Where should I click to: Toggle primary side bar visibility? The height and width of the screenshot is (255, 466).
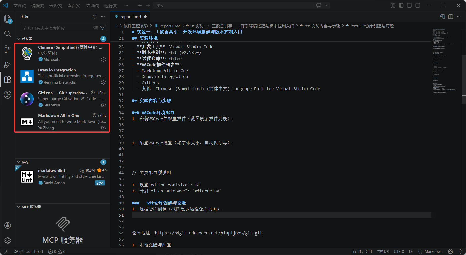click(x=401, y=5)
